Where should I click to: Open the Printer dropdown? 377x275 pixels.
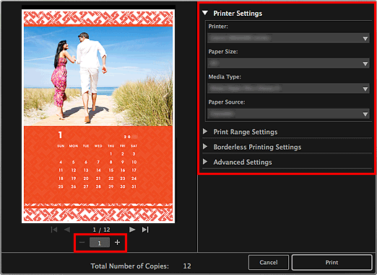[288, 38]
